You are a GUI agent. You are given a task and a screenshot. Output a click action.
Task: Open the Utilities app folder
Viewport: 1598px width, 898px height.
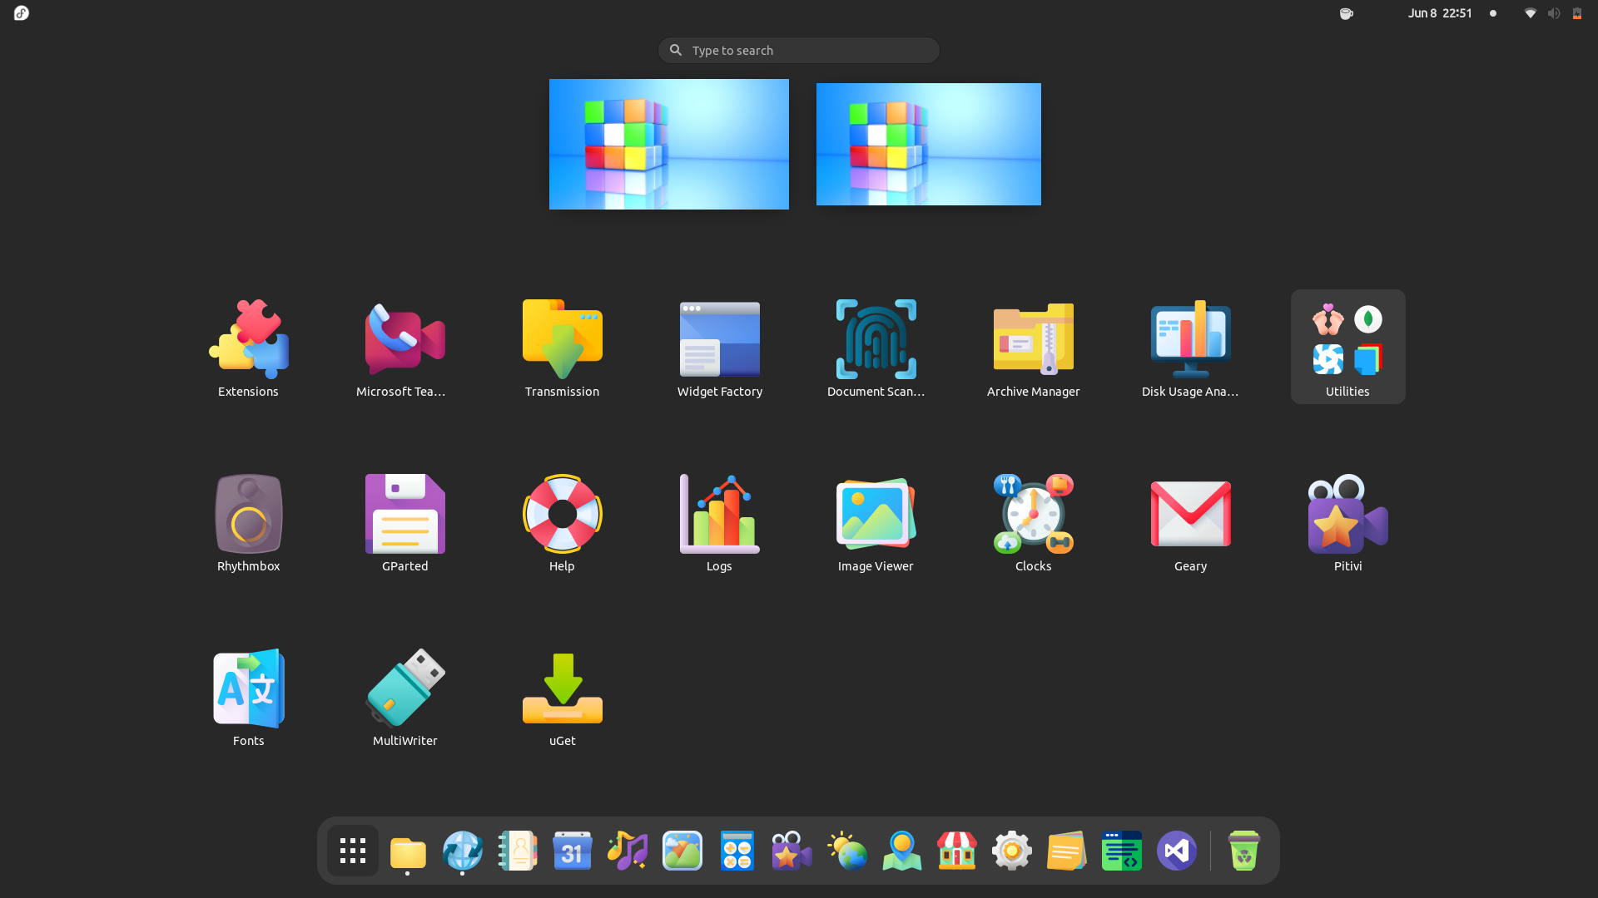[x=1347, y=347]
